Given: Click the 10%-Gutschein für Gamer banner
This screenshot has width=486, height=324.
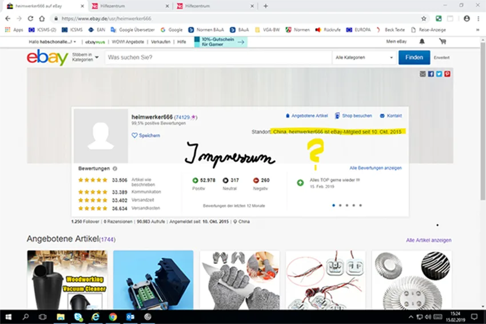Looking at the screenshot, I should 221,42.
